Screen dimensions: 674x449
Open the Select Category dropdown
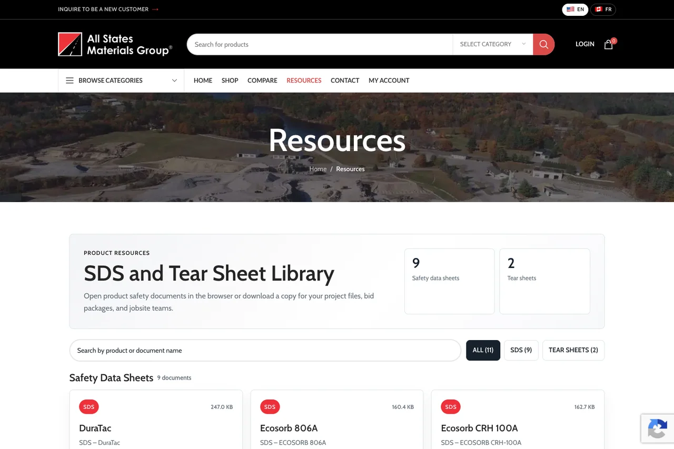click(x=492, y=44)
